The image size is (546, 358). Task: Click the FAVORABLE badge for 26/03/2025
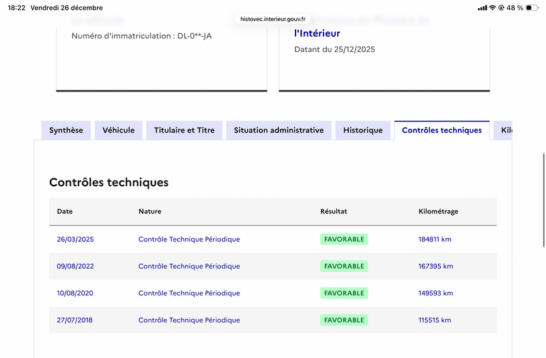344,239
